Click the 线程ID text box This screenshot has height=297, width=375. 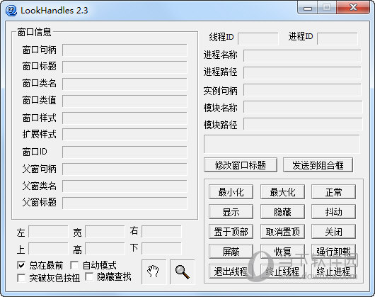click(x=258, y=38)
